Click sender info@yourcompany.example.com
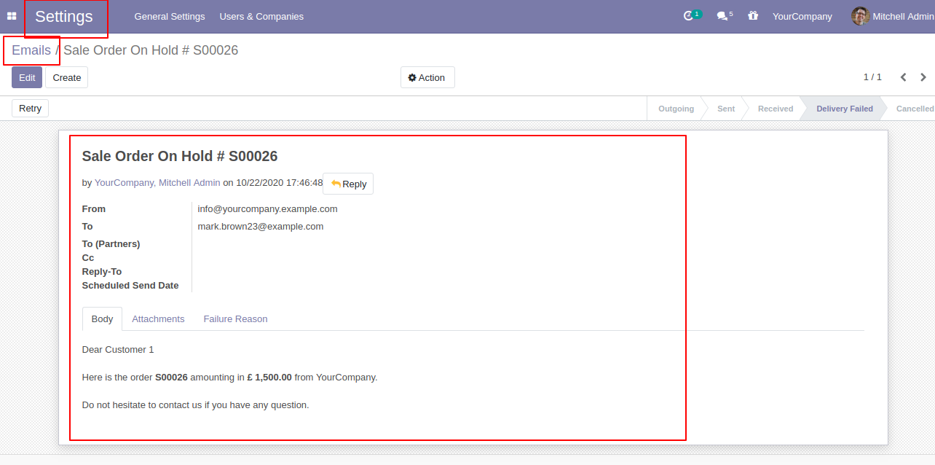 [267, 208]
